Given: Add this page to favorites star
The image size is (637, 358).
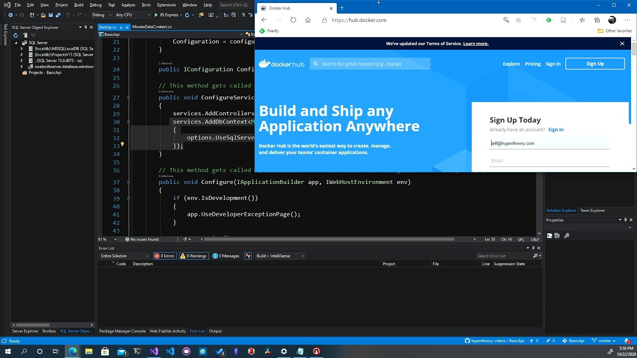Looking at the screenshot, I should (x=519, y=20).
